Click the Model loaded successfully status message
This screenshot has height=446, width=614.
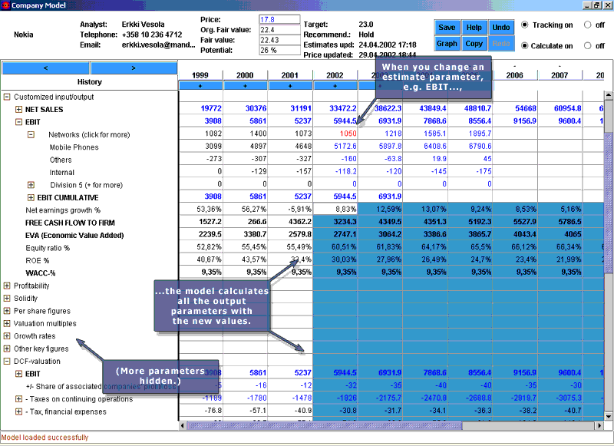pyautogui.click(x=45, y=438)
